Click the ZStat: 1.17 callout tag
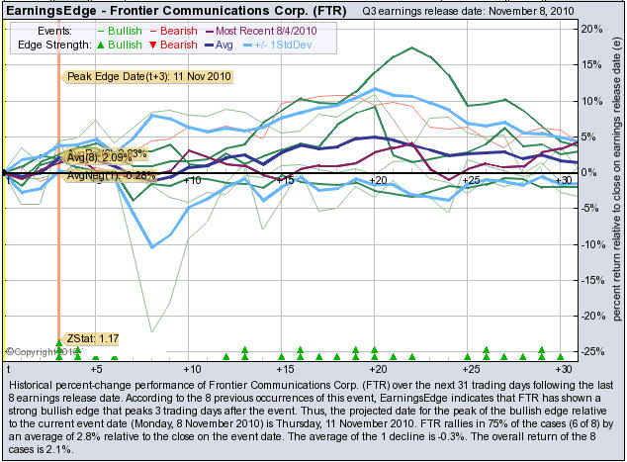 93,338
